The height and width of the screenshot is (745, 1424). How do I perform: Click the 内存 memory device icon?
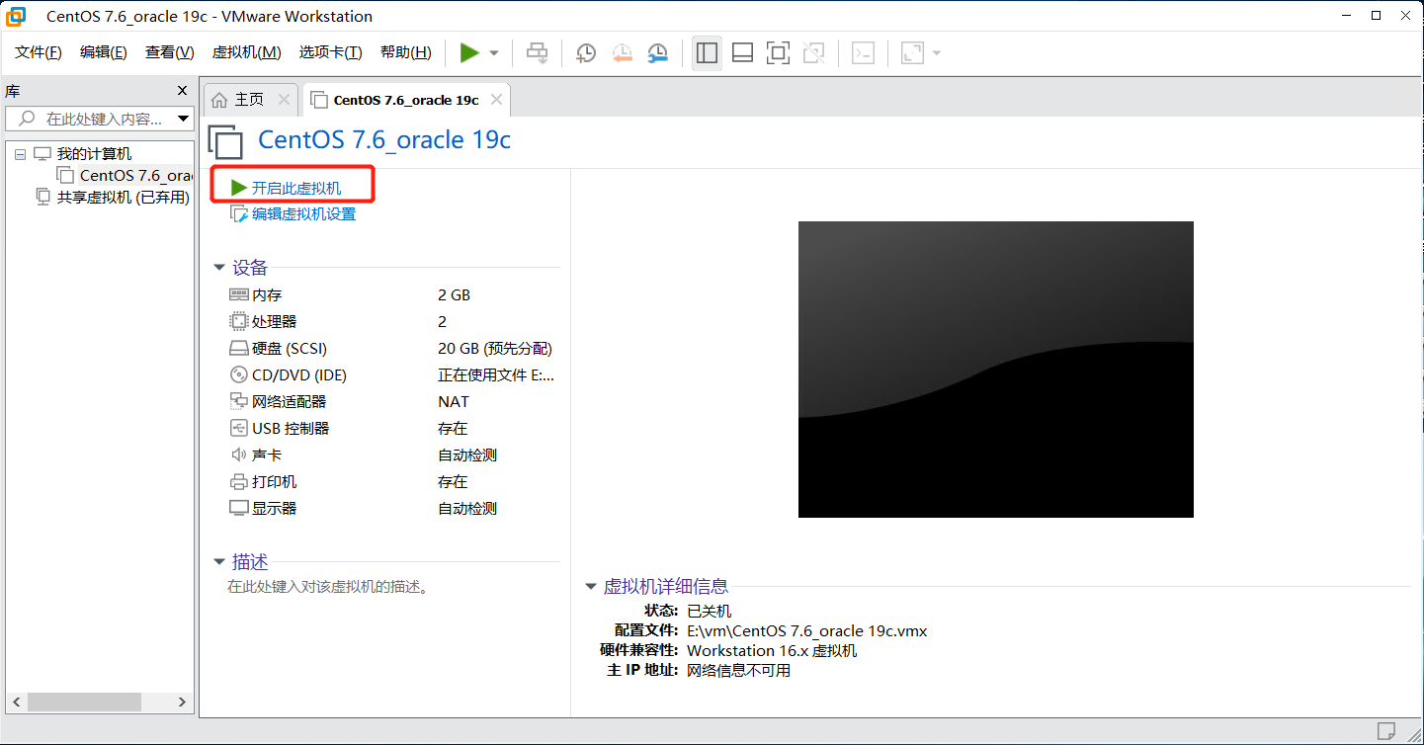point(238,294)
